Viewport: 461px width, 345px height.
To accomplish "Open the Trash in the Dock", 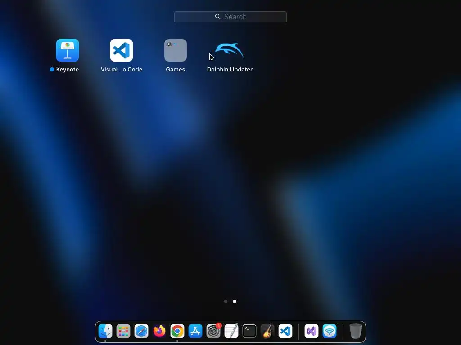I will 356,331.
